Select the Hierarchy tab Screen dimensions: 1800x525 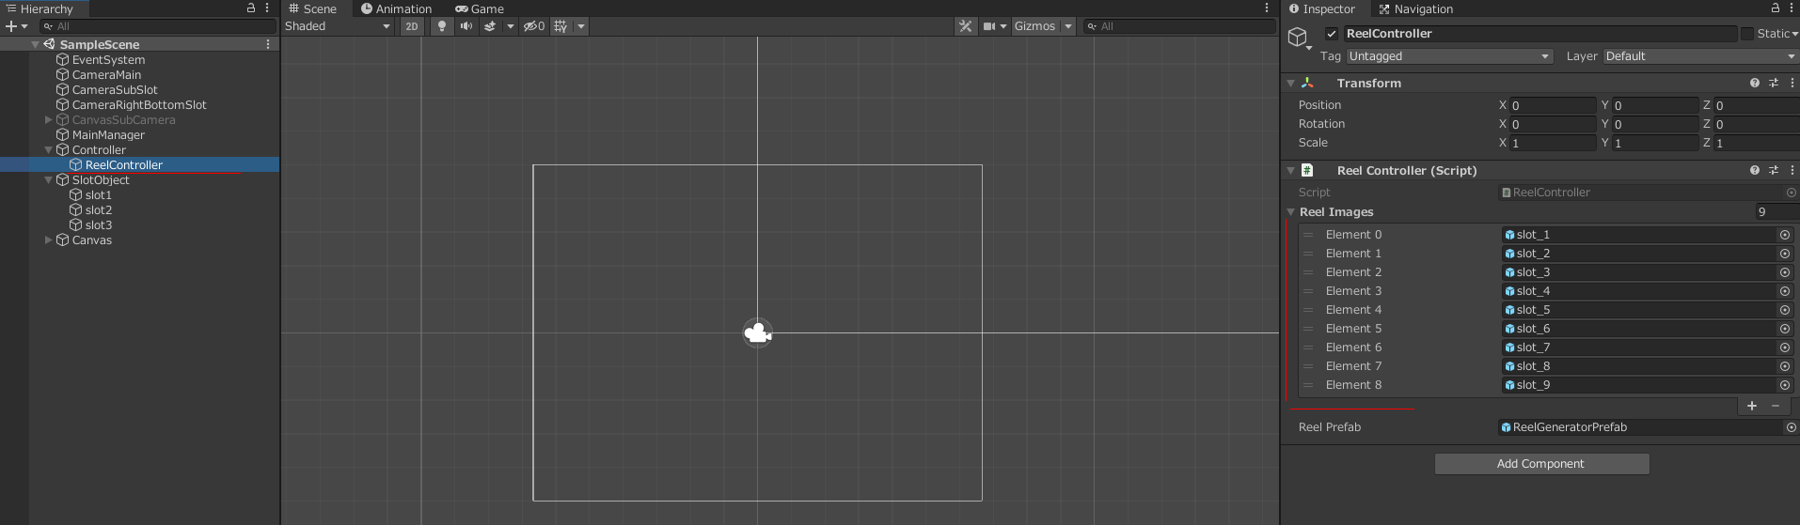pyautogui.click(x=39, y=8)
